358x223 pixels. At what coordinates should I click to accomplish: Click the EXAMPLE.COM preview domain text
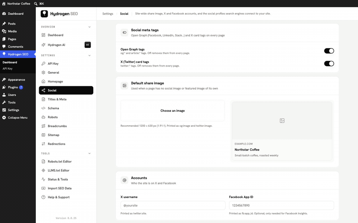click(x=244, y=144)
